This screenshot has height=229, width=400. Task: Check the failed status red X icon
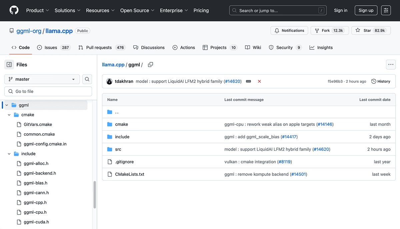tap(259, 81)
